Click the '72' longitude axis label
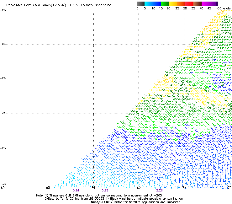Image resolution: width=232 pixels, height=204 pixels. pyautogui.click(x=184, y=188)
